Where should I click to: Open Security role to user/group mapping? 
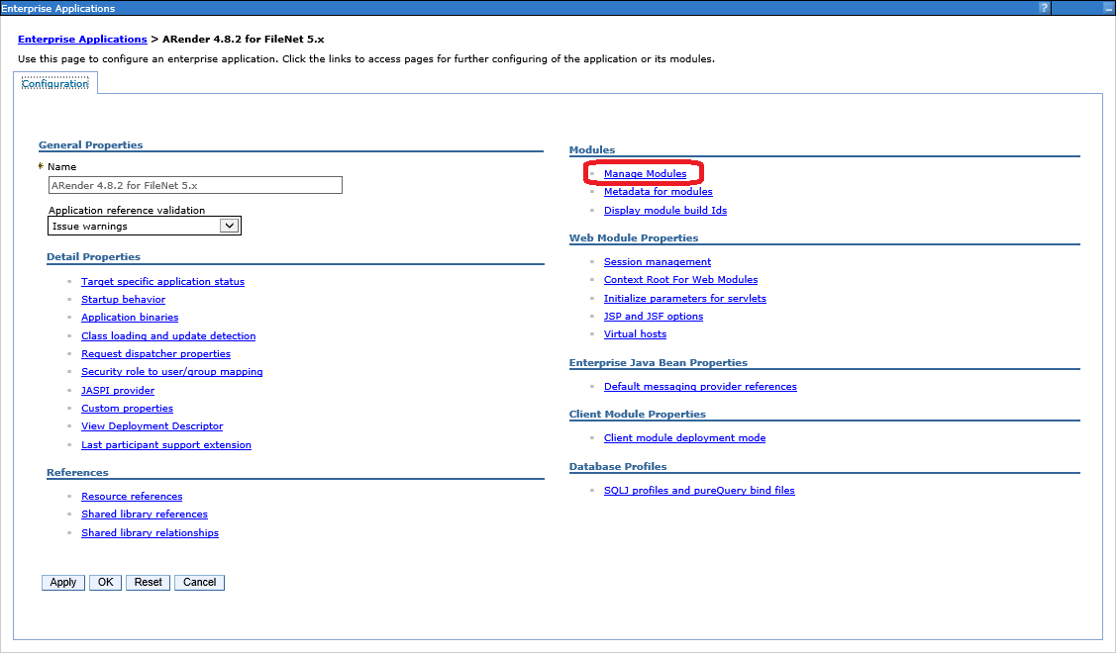pos(171,372)
